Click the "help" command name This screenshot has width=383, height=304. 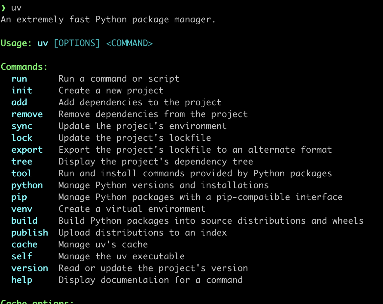22,280
